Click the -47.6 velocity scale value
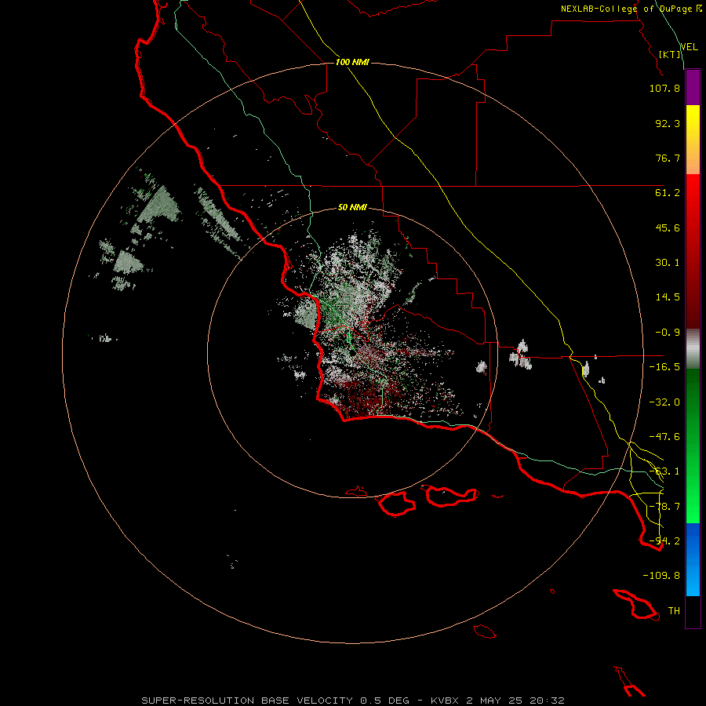 point(664,437)
